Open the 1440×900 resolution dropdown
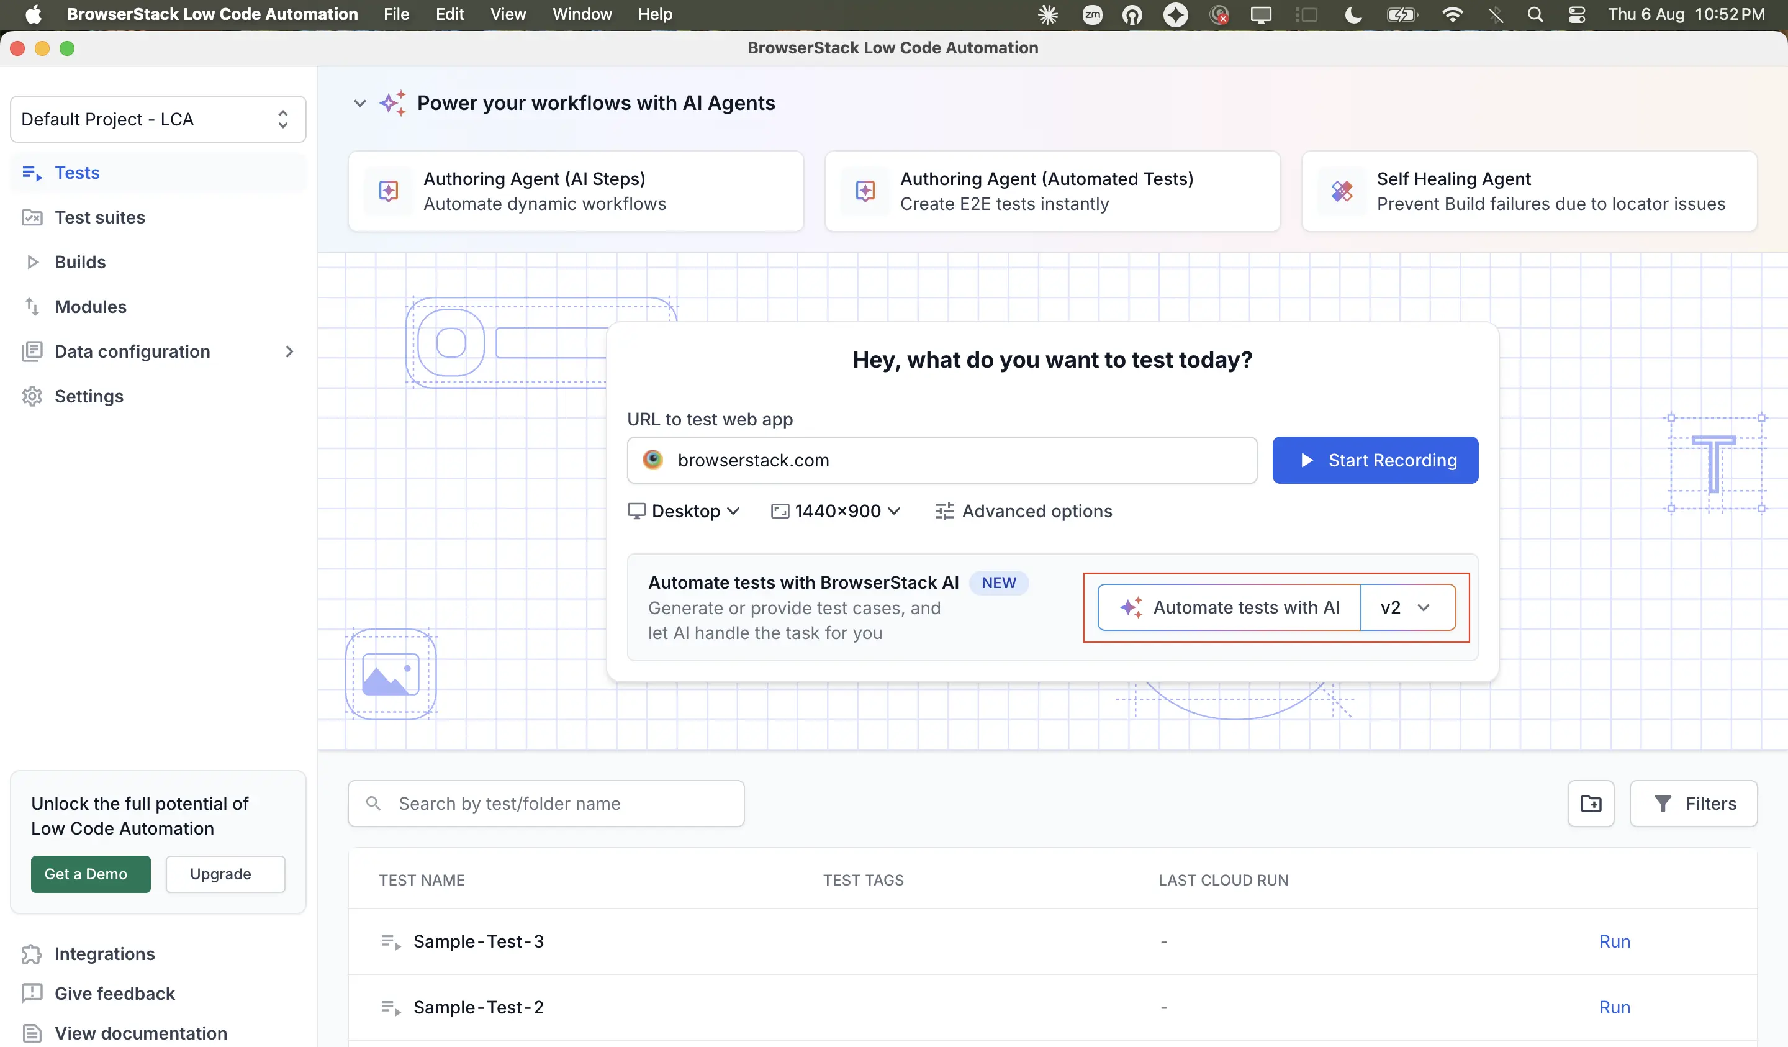Image resolution: width=1788 pixels, height=1047 pixels. point(836,511)
